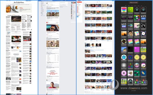
Task: Open the cyan star in white circle icon
Action: click(x=124, y=57)
